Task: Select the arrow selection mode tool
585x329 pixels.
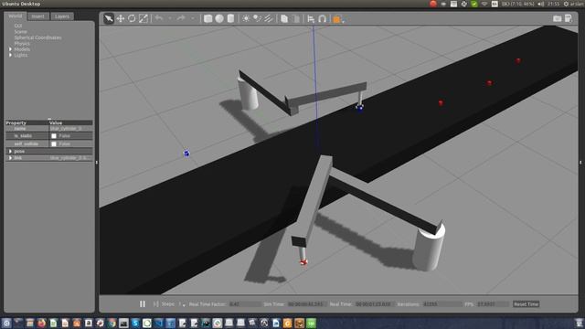Action: click(109, 18)
